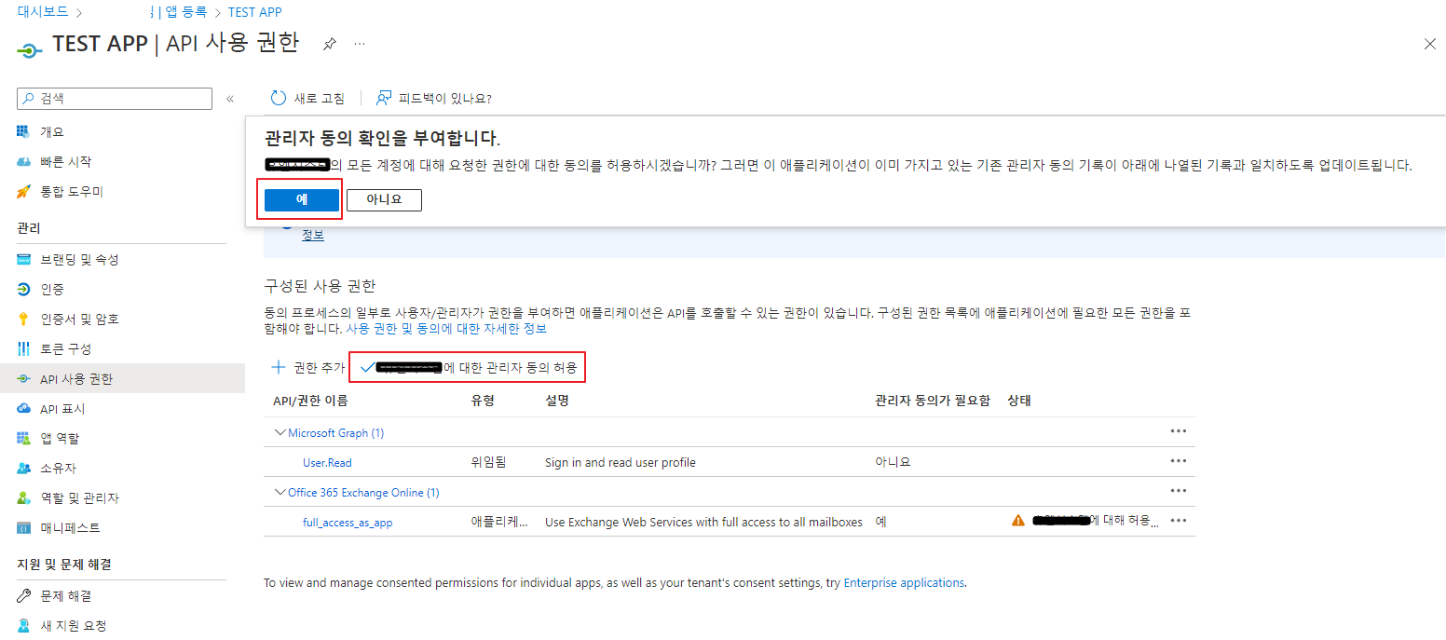
Task: Click the 상태 column header
Action: tap(1019, 401)
